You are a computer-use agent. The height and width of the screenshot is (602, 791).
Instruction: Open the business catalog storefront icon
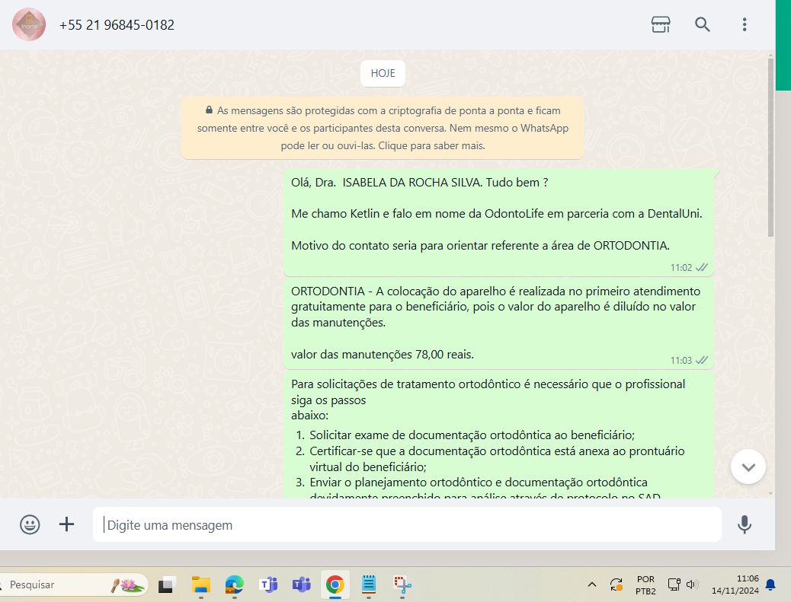(x=661, y=24)
